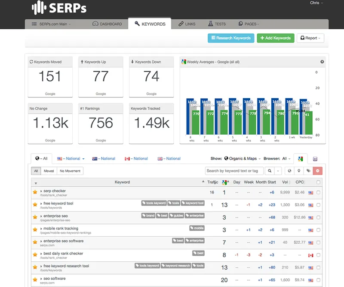Toggle the star for seo software
Viewport: 344px width, 287px height.
[35, 280]
